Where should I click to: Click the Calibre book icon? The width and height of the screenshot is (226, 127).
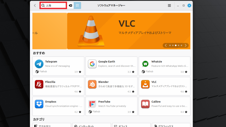click(x=145, y=104)
